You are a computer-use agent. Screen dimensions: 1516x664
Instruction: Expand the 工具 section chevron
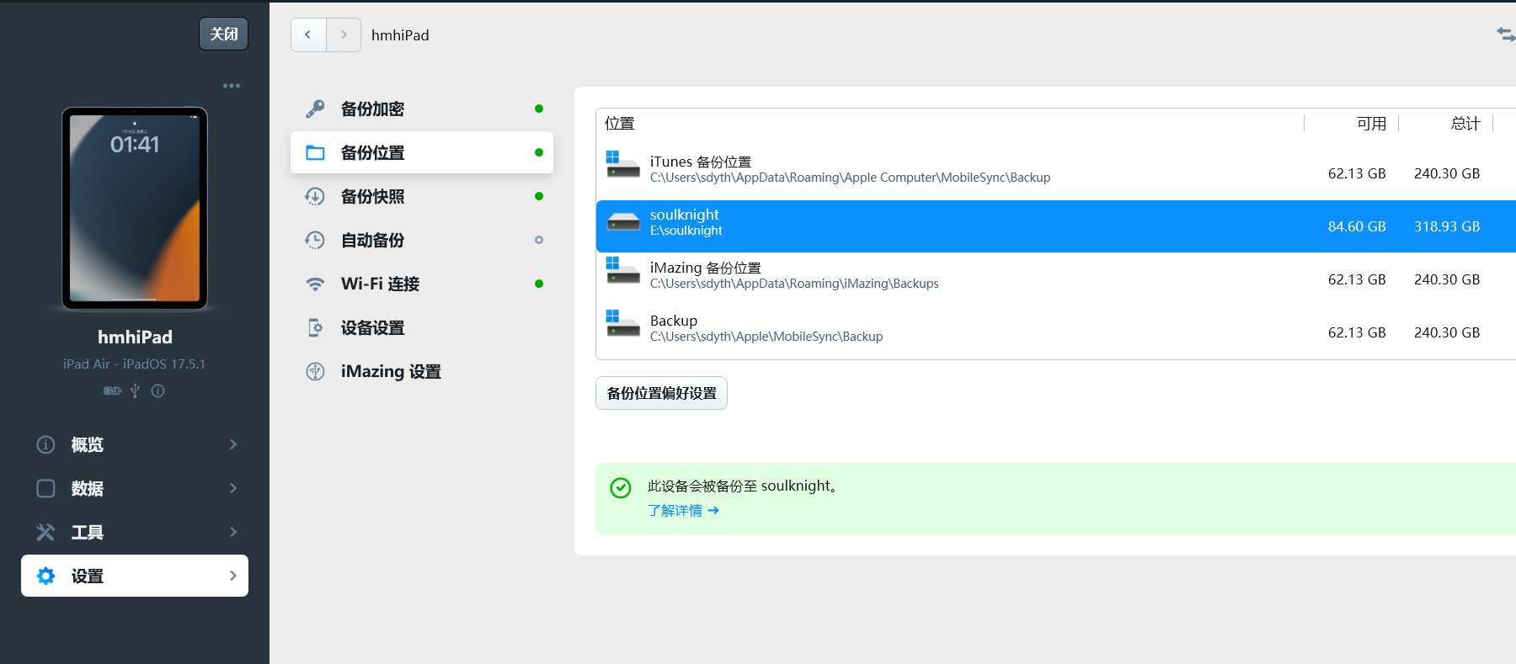(x=233, y=532)
